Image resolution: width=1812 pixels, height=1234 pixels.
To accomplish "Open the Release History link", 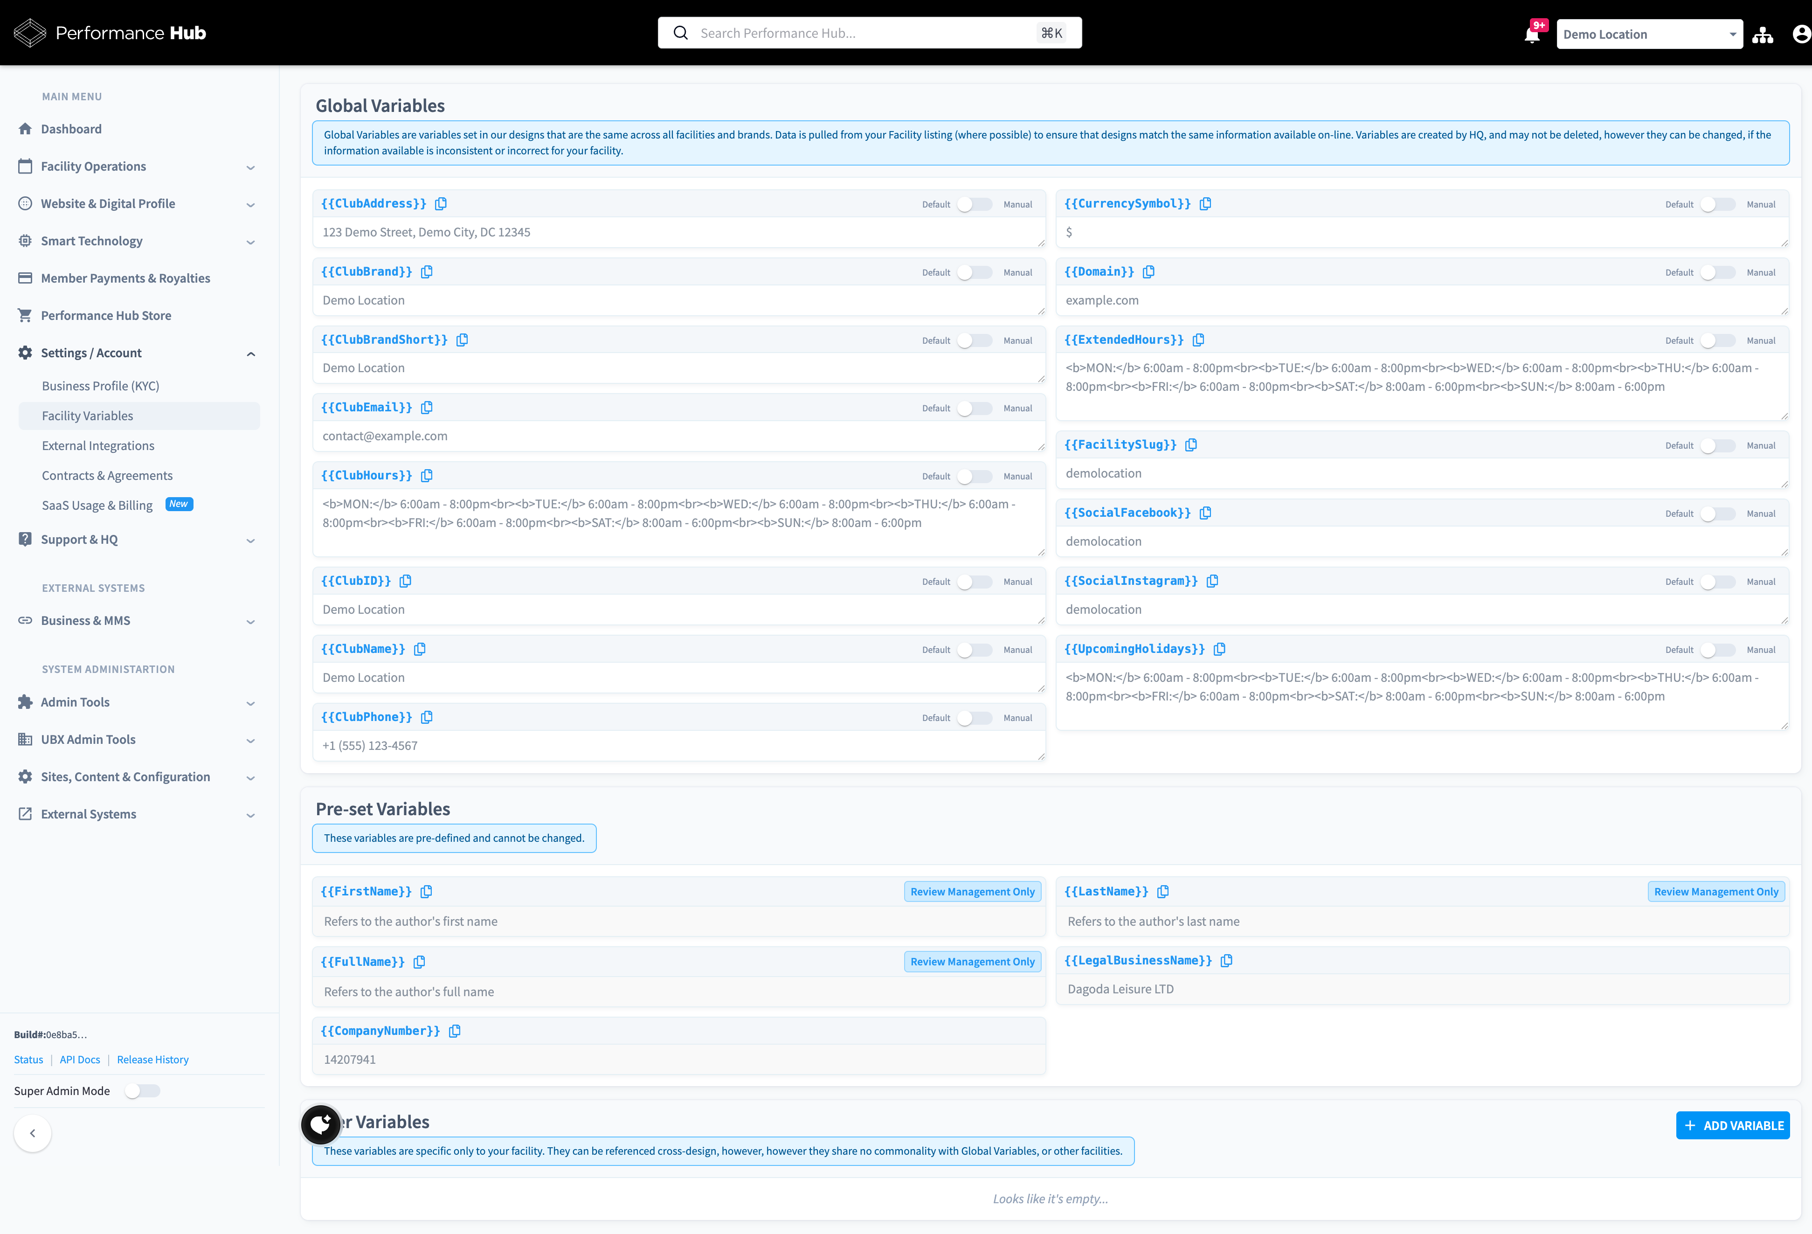I will pos(153,1059).
